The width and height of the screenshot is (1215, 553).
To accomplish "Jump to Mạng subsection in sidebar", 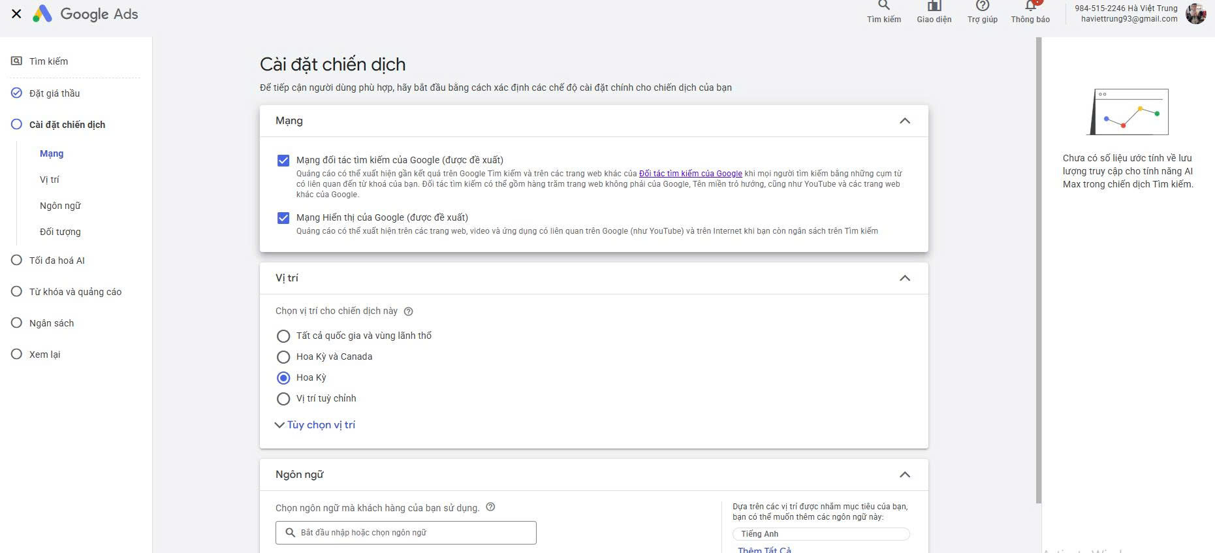I will click(52, 153).
